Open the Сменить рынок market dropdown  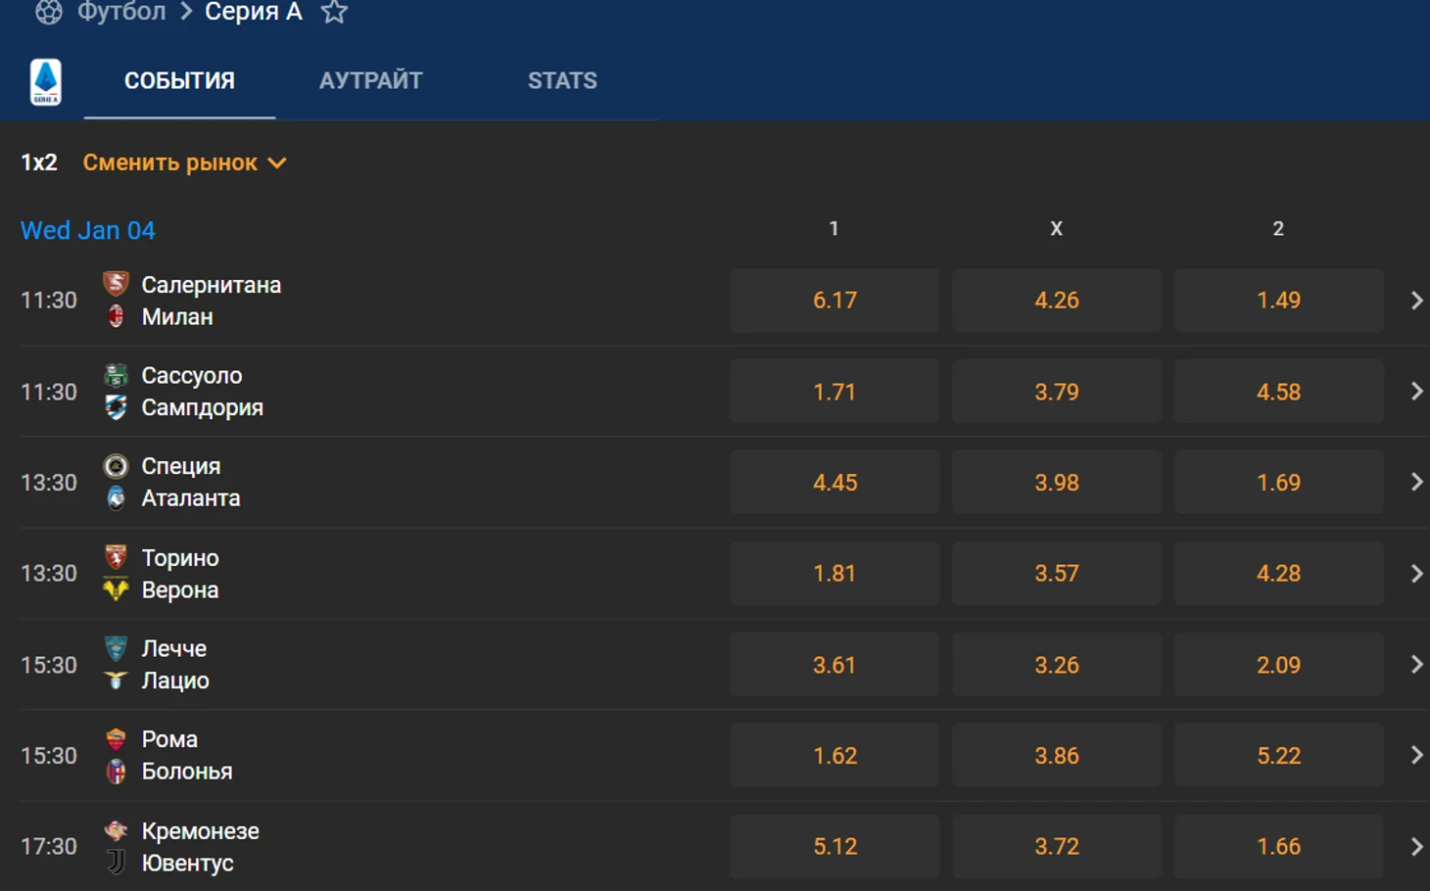(184, 163)
